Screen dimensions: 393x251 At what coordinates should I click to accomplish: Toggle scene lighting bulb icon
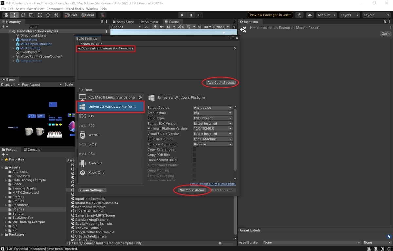point(156,27)
